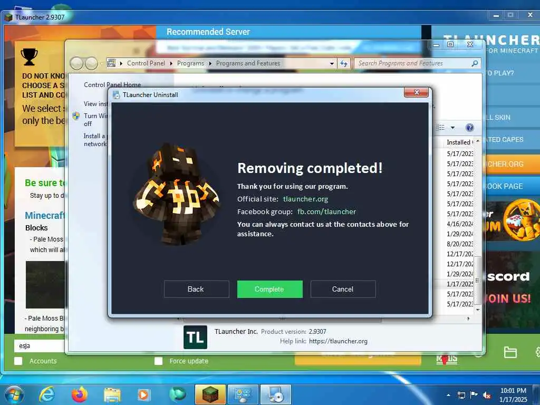540x405 pixels.
Task: Click the Discord JOIN US banner
Action: (x=512, y=288)
